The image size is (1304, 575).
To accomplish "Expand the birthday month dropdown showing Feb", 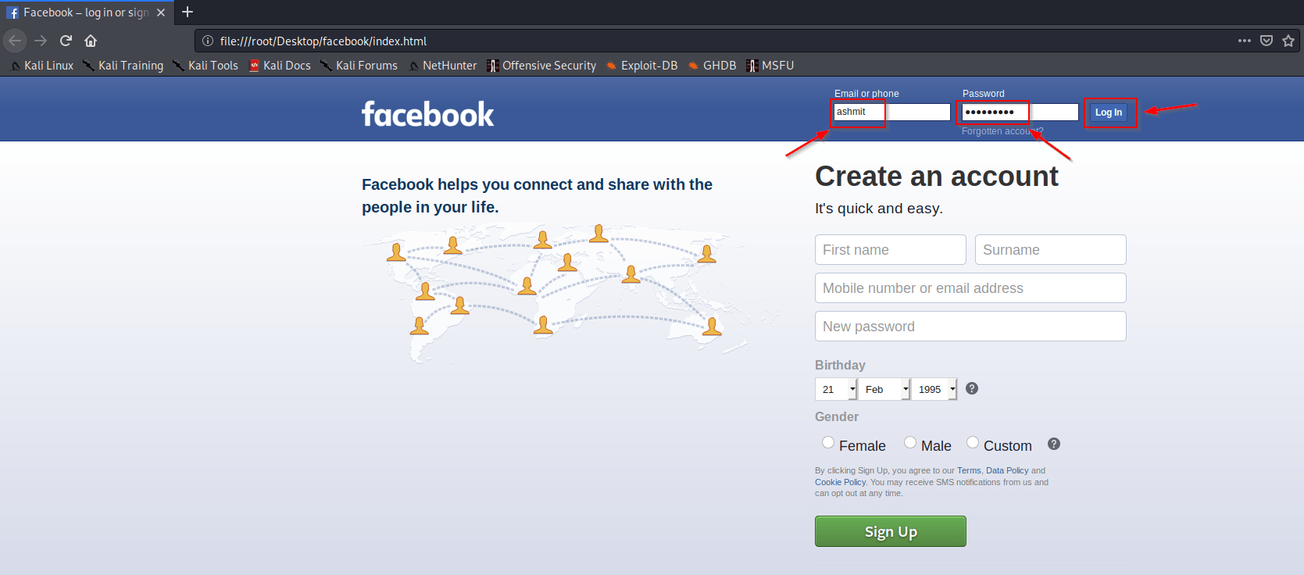I will click(884, 389).
